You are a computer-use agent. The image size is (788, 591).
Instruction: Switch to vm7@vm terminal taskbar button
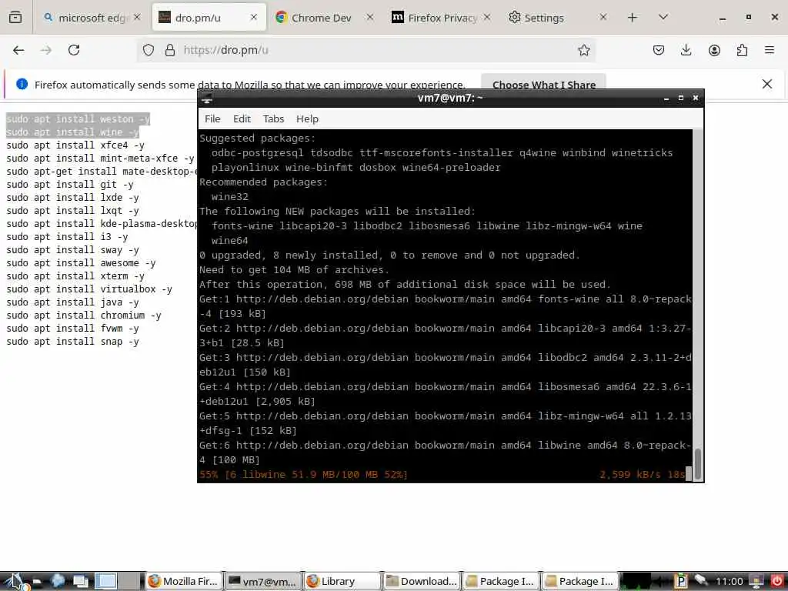(x=262, y=582)
